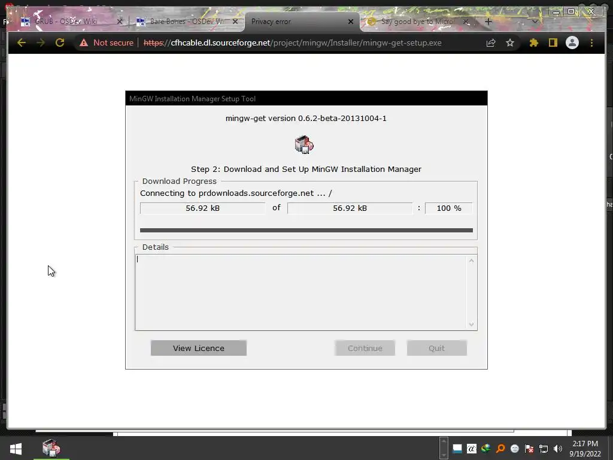Open the Chrome three-dot menu
The height and width of the screenshot is (460, 613).
tap(591, 43)
